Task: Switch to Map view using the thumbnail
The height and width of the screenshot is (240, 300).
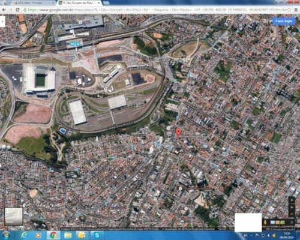Action: pyautogui.click(x=14, y=217)
